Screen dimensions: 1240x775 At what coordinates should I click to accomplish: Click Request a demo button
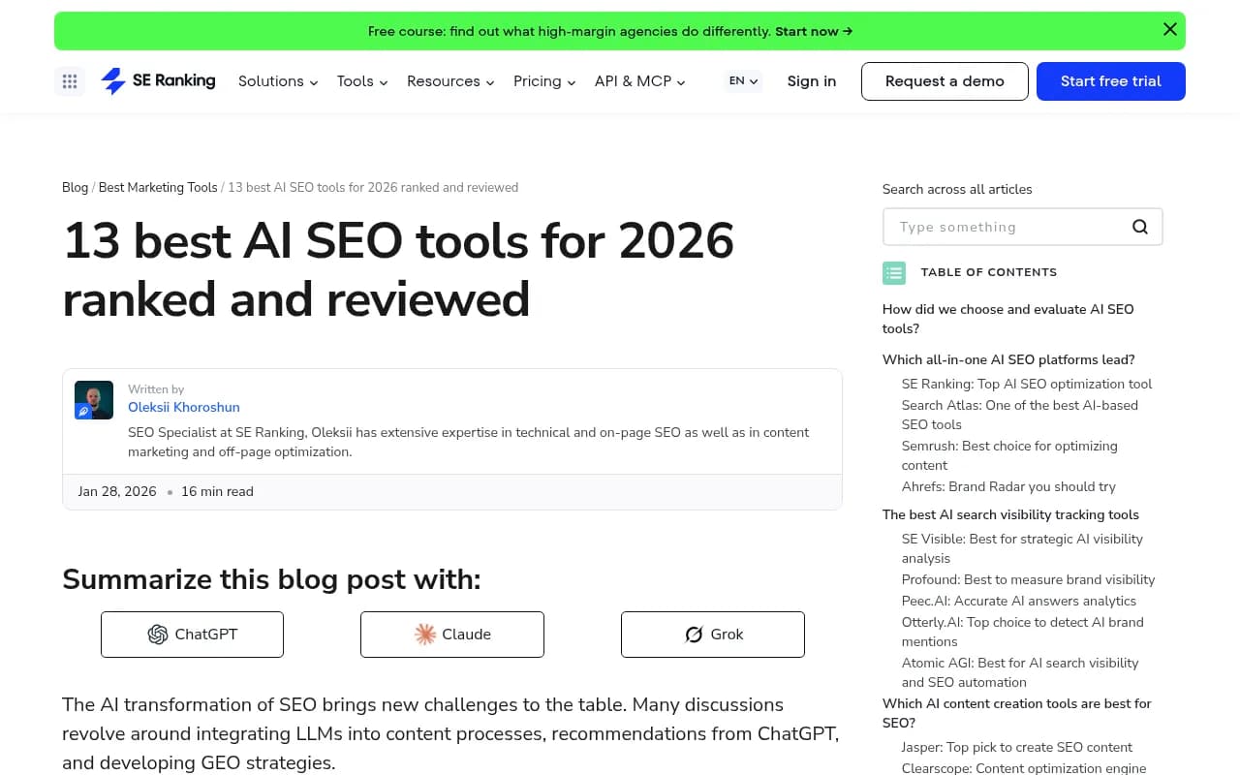pyautogui.click(x=945, y=81)
